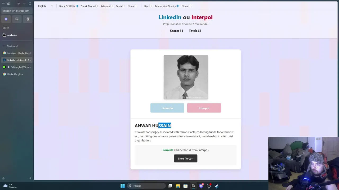Click the 'Correct!' result message

(186, 150)
